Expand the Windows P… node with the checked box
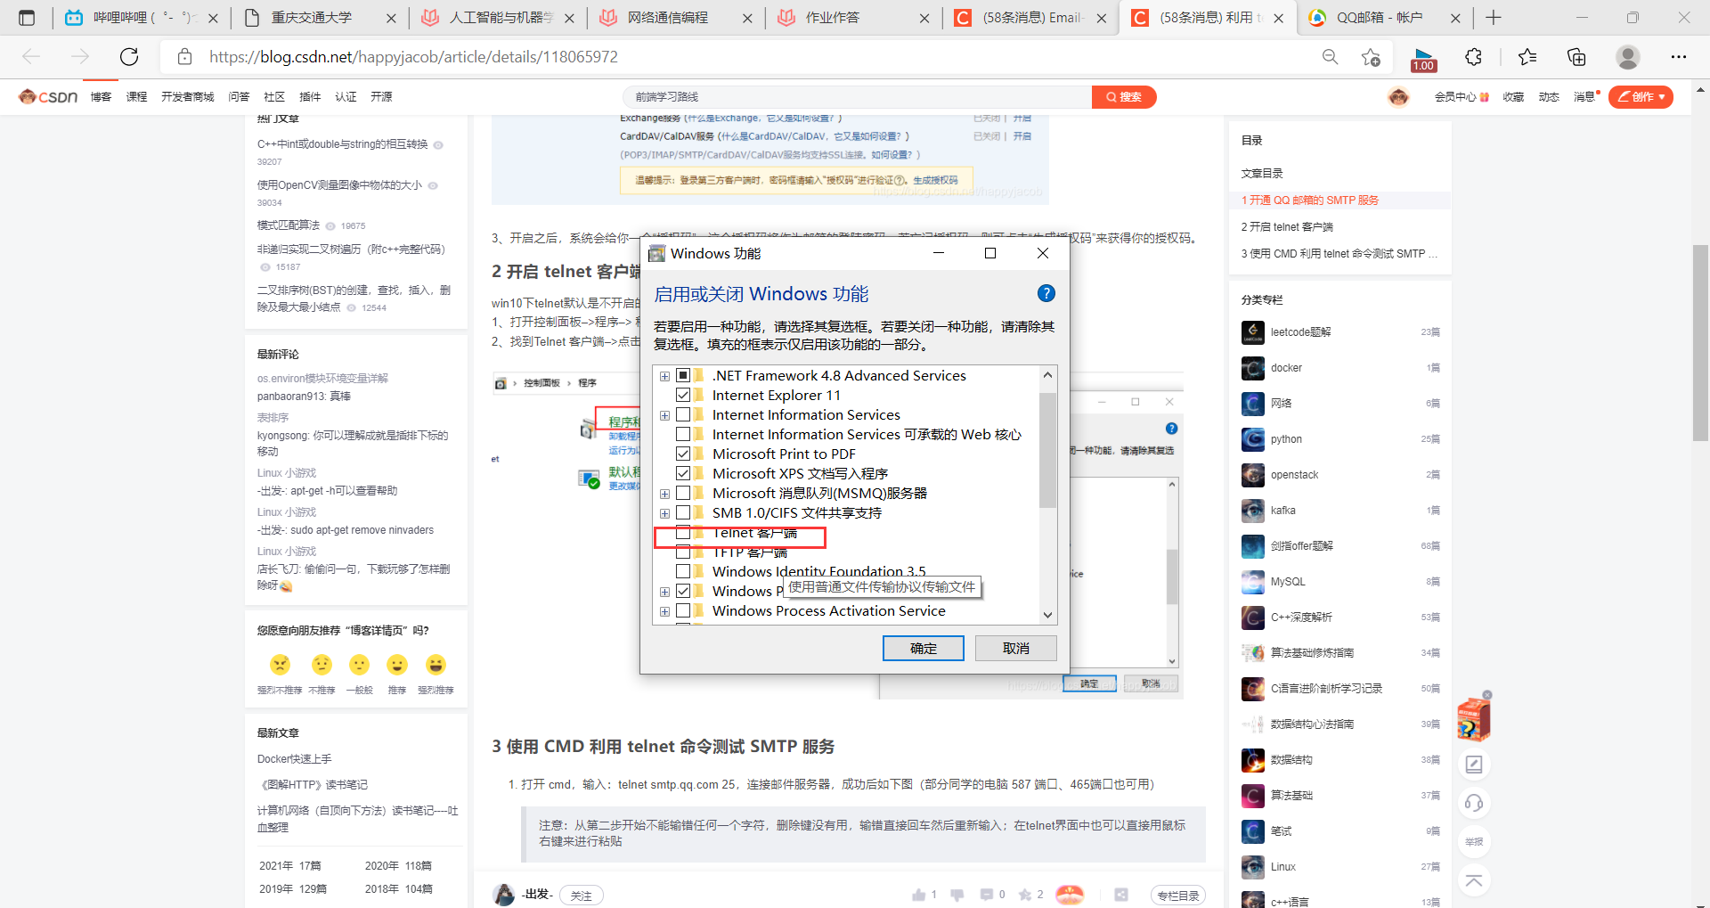 click(664, 592)
